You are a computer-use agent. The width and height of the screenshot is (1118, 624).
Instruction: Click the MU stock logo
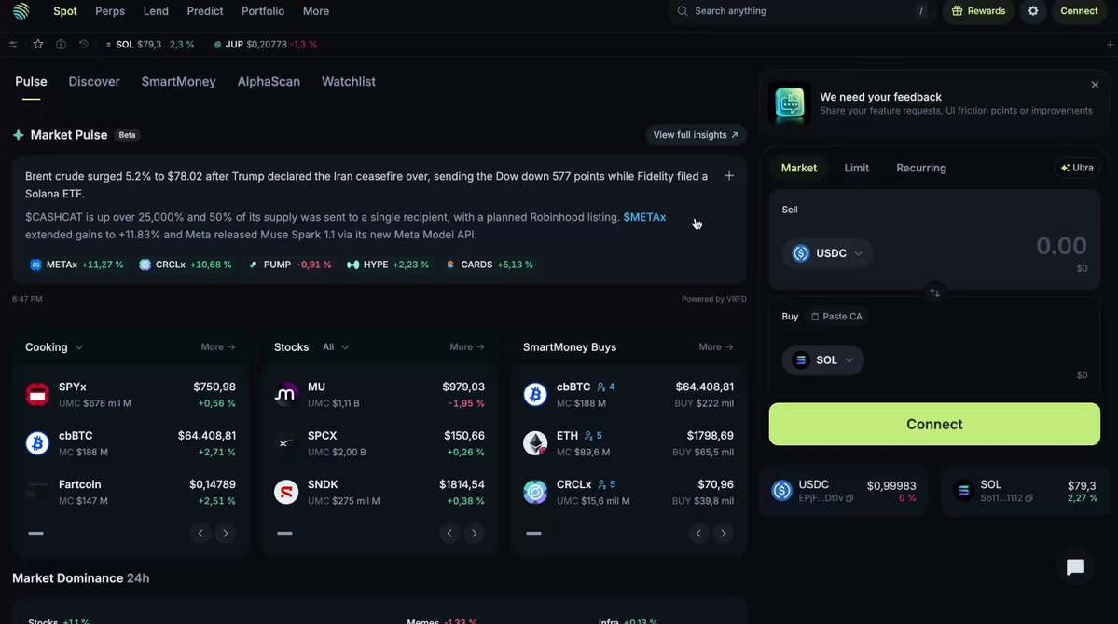[x=286, y=394]
